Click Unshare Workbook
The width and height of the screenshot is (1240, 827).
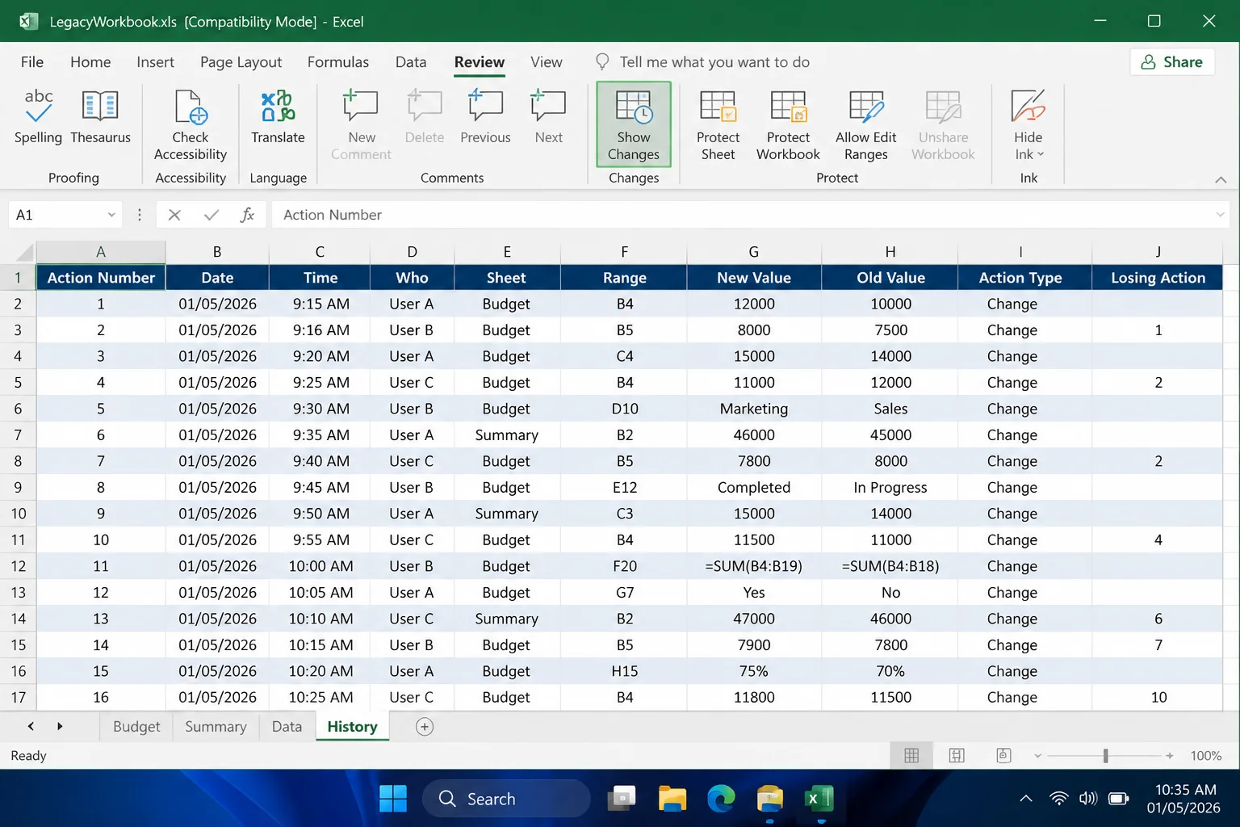[943, 124]
